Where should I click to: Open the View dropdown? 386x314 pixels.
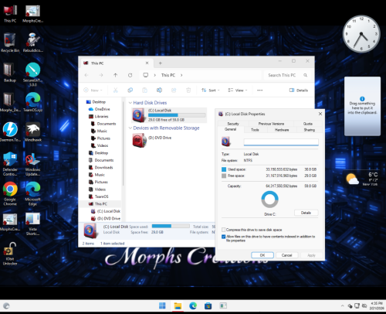coord(237,90)
